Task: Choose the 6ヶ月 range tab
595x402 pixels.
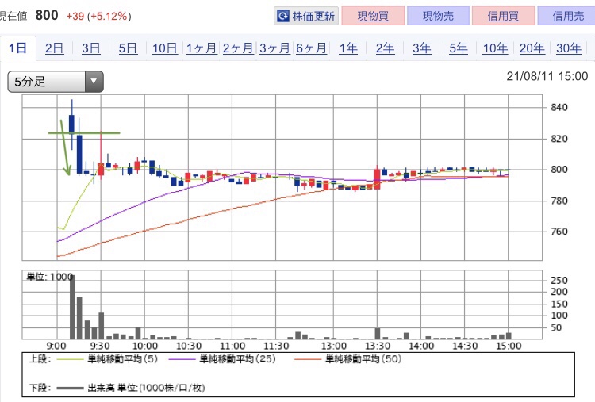Action: point(311,48)
